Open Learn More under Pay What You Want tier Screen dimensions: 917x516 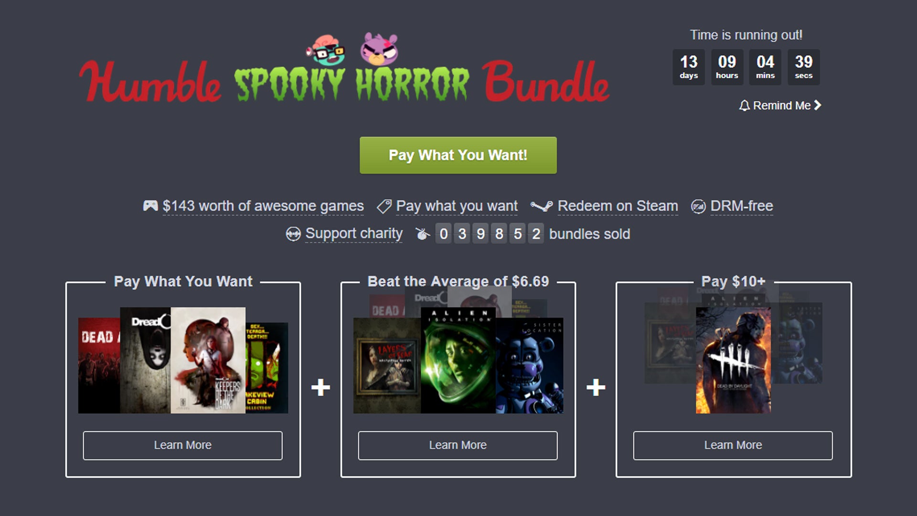point(182,445)
